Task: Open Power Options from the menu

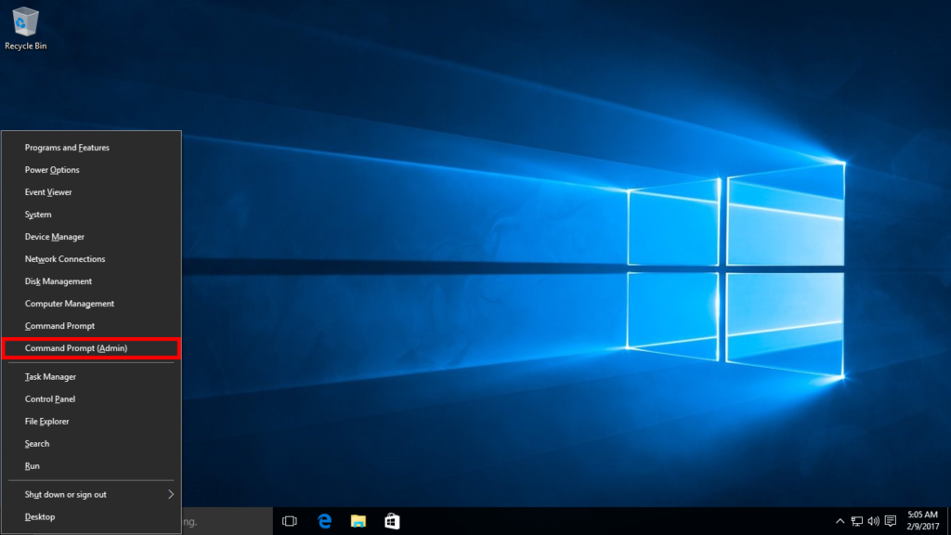Action: [x=92, y=170]
